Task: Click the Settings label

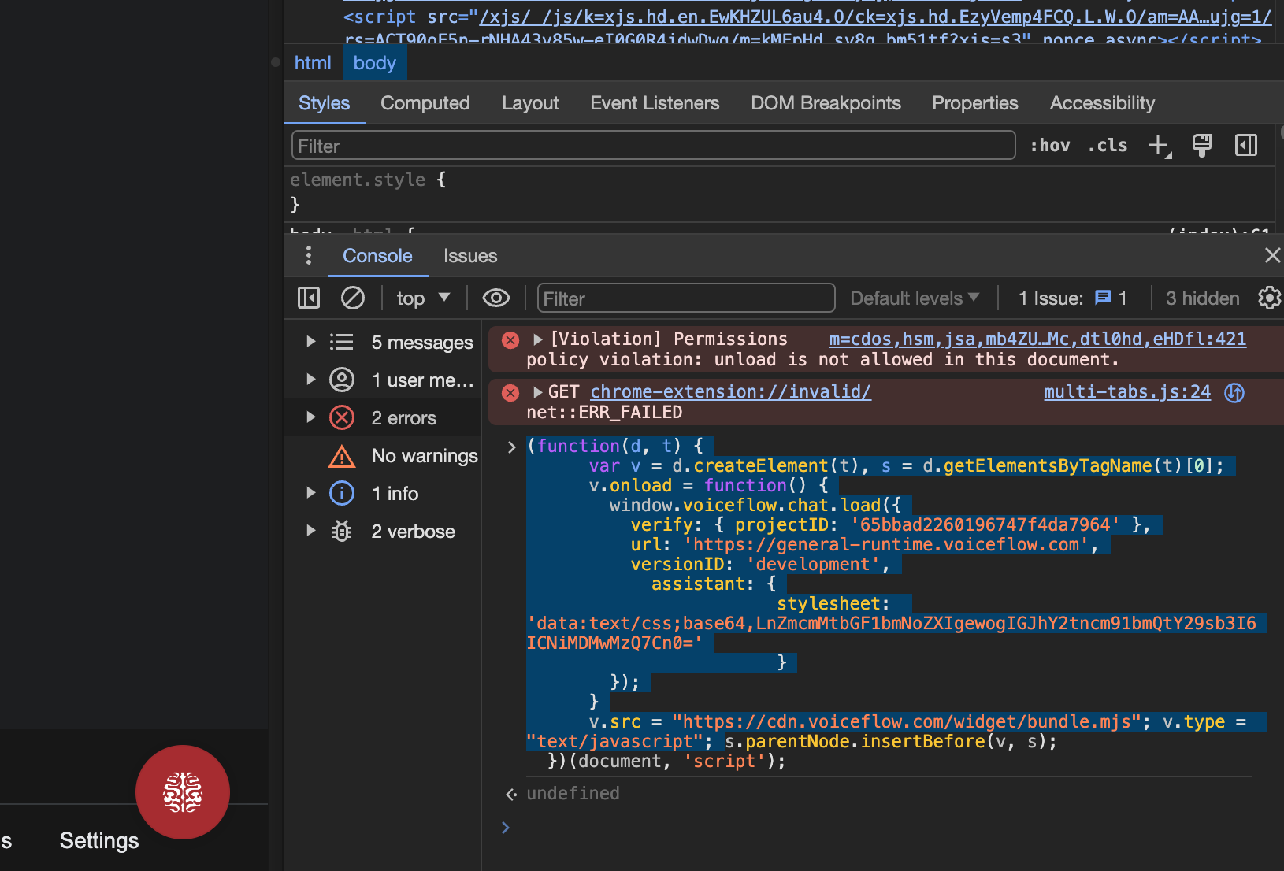Action: click(99, 841)
